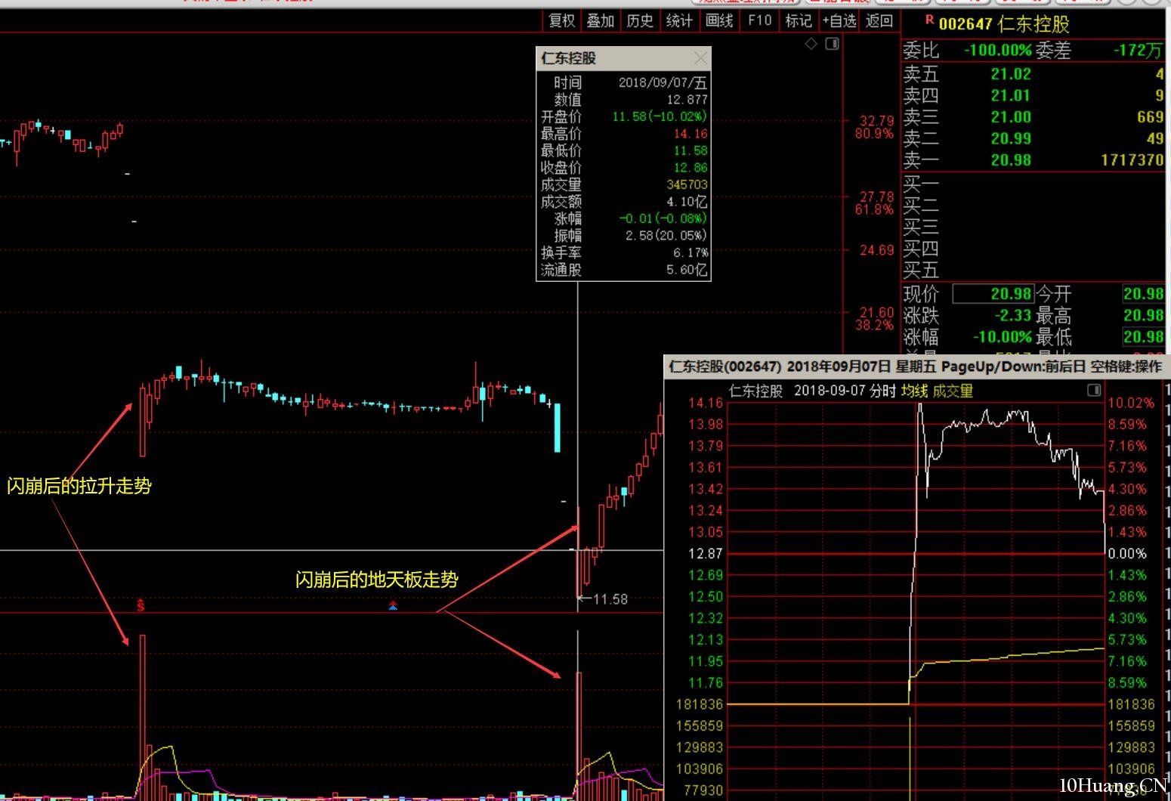Click the 均线 label in the intraday chart
1171x801 pixels.
pos(914,391)
